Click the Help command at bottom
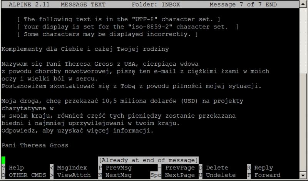Screen dimensions: 308x181 16,168
